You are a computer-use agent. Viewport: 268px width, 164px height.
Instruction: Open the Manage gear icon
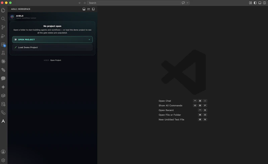[x=3, y=160]
